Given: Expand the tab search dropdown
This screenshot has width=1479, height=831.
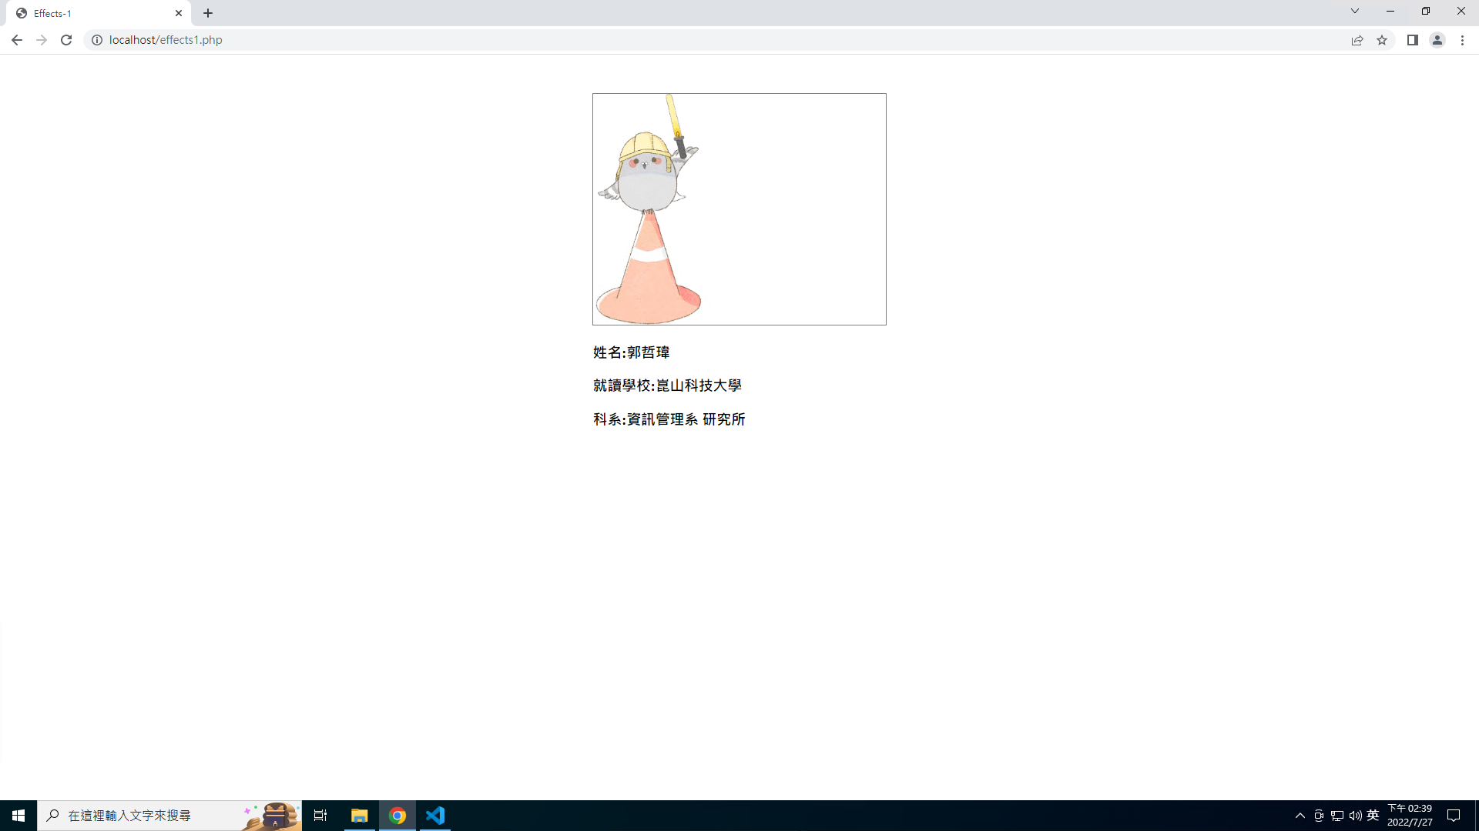Looking at the screenshot, I should click(x=1354, y=12).
